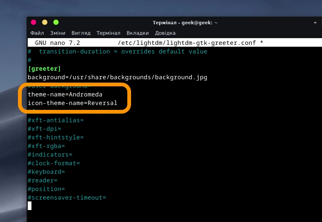Click the '#position=' line
322x222 pixels.
[x=46, y=189]
